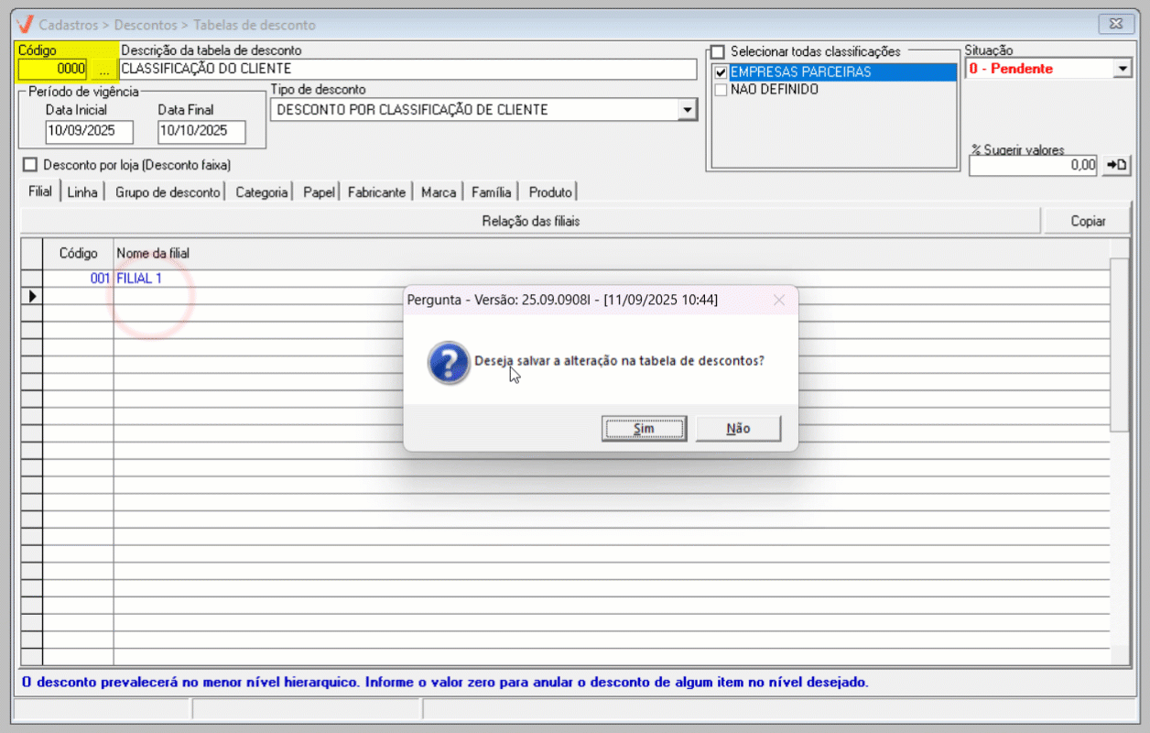Click the Código column header
This screenshot has width=1150, height=733.
point(78,253)
